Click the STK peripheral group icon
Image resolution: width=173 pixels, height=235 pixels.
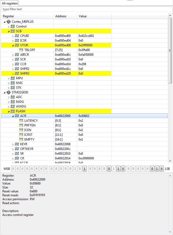(x=13, y=88)
